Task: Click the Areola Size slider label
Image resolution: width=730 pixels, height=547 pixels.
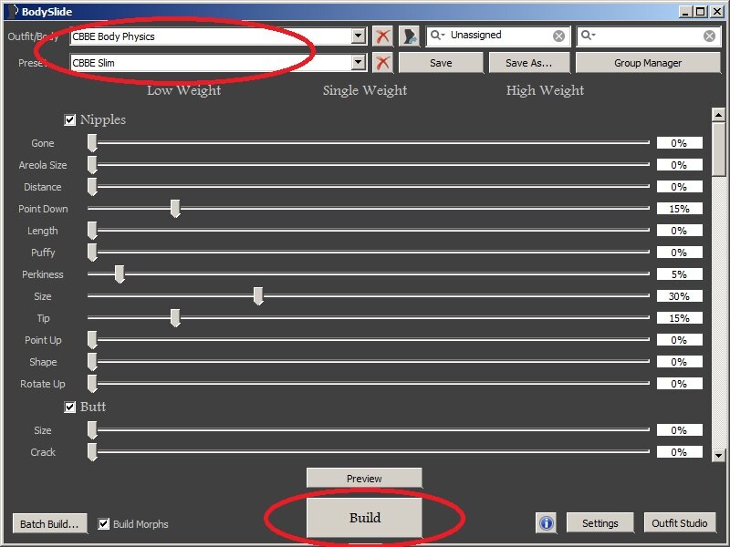Action: (43, 165)
